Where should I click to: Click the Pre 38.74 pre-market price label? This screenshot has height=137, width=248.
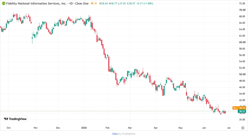click(239, 108)
